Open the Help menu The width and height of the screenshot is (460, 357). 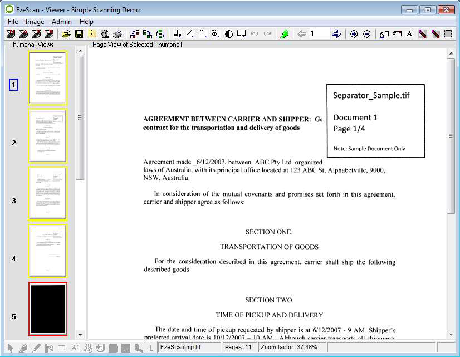click(x=86, y=22)
